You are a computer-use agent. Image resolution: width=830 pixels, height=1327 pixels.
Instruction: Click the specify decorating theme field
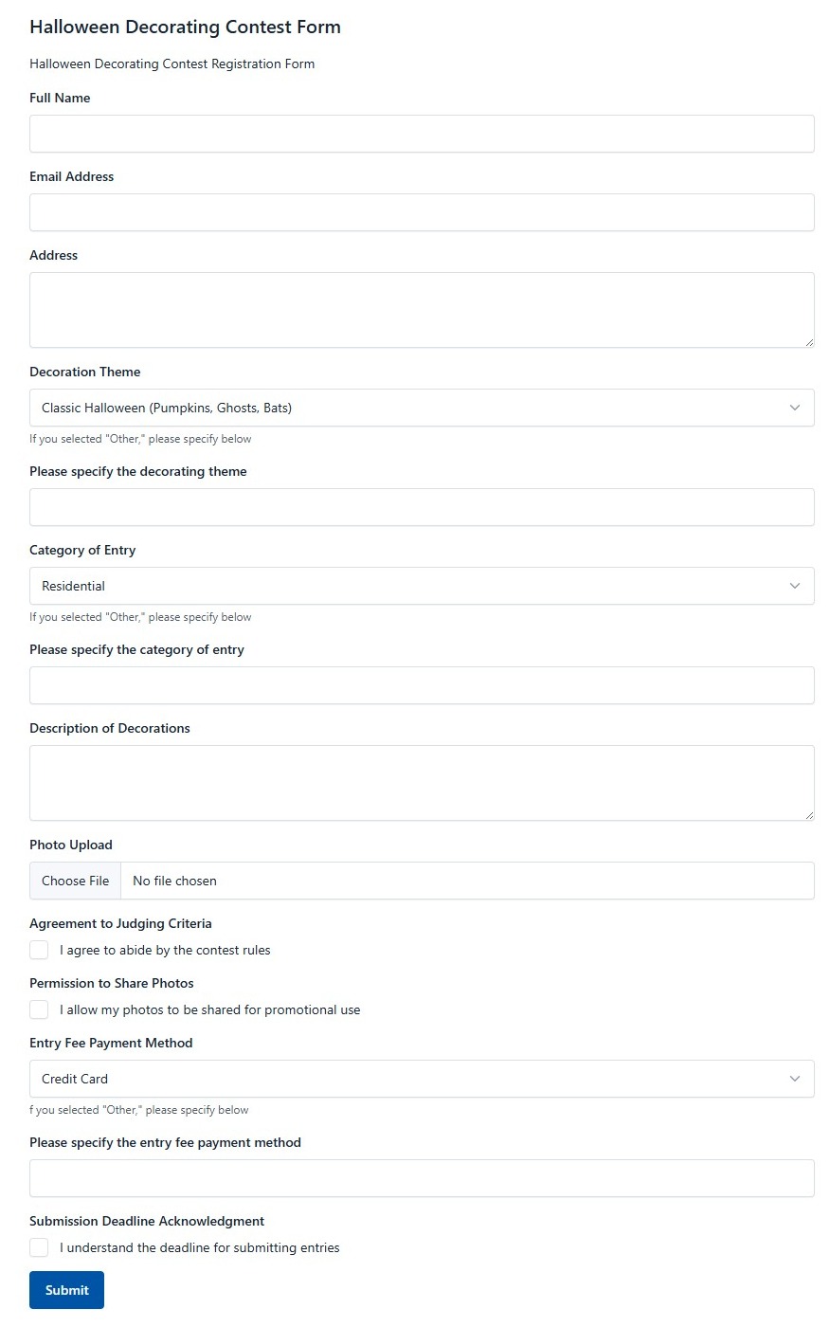pos(422,507)
